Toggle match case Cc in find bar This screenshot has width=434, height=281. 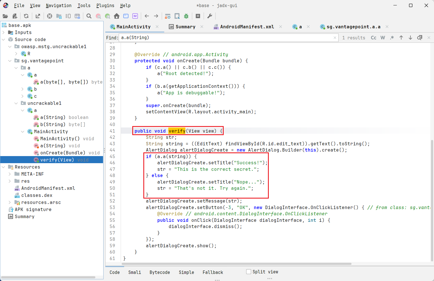pyautogui.click(x=374, y=38)
